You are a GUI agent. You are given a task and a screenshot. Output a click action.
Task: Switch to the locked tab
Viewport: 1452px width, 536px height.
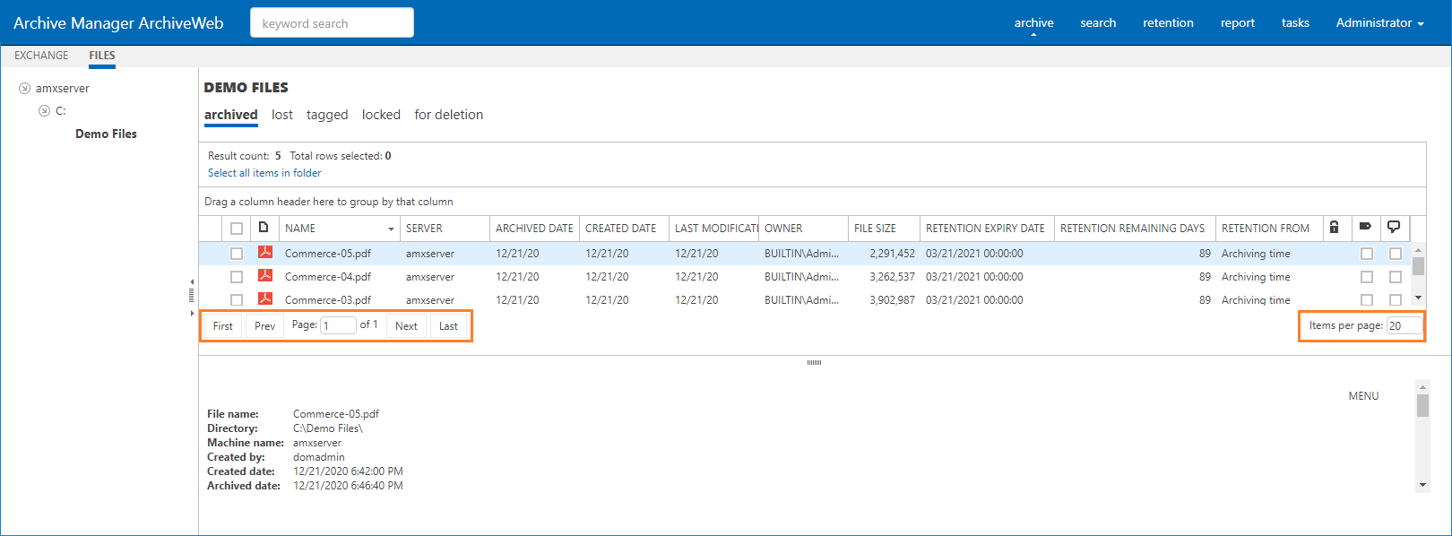(x=381, y=115)
